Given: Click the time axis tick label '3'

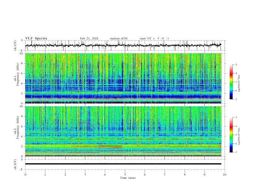Looking at the screenshot, I should tap(85, 175).
